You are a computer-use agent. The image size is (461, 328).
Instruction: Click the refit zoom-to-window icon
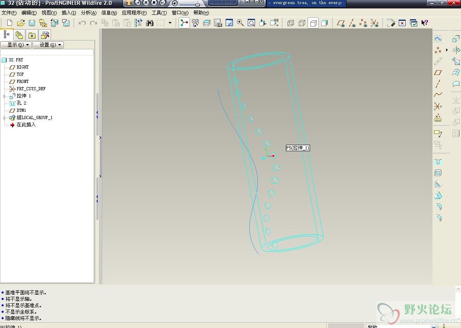coord(251,23)
